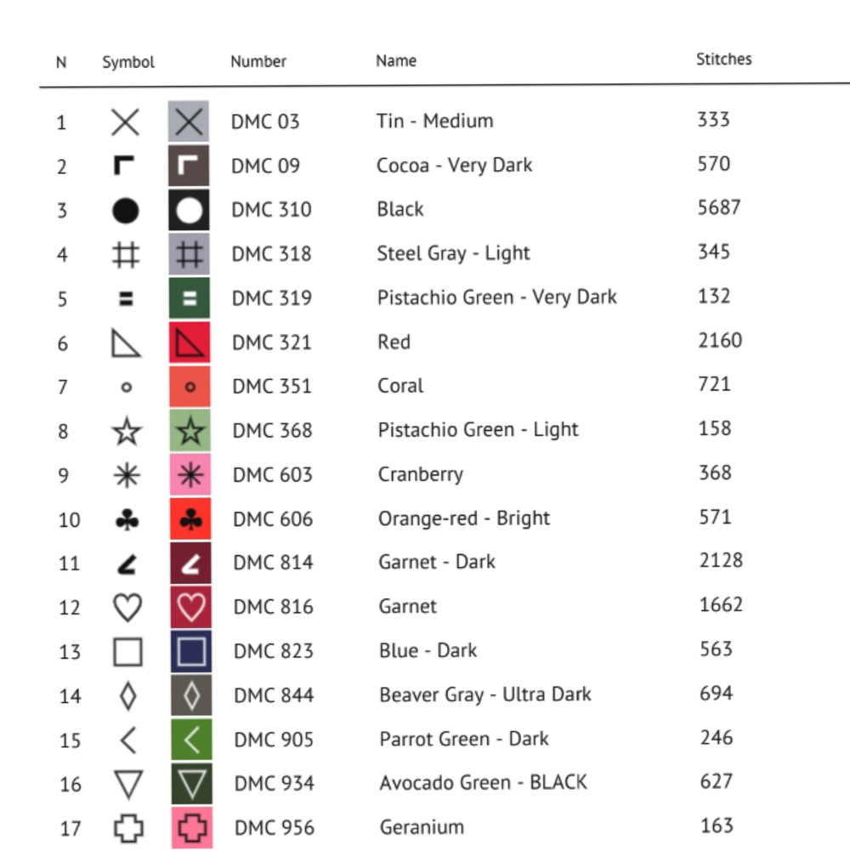This screenshot has width=850, height=850.
Task: Select the DMC 814 number text
Action: pos(273,563)
